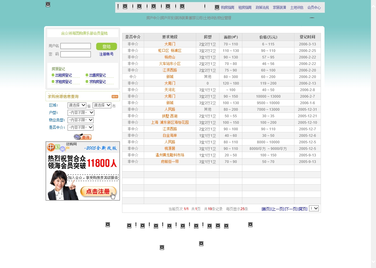Expand the 区域 city dropdown

(x=102, y=105)
